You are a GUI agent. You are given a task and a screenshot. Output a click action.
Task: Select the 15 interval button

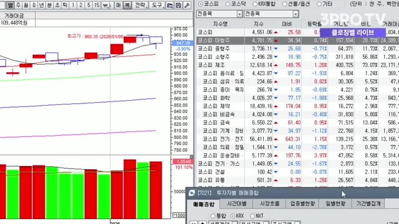97,5
